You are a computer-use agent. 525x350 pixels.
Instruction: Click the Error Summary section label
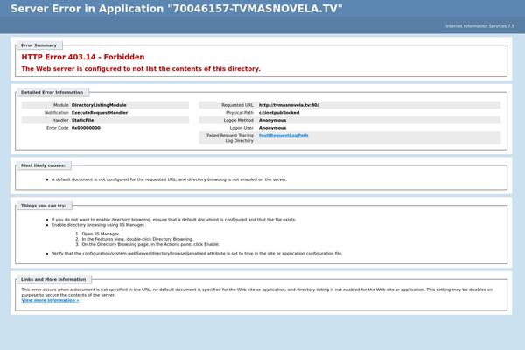pyautogui.click(x=38, y=45)
